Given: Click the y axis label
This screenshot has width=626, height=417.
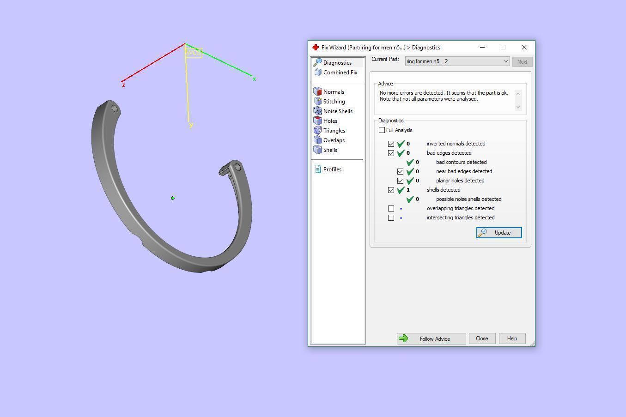Looking at the screenshot, I should [x=191, y=125].
